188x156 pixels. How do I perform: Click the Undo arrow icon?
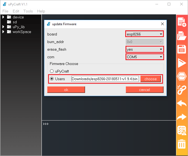181,103
